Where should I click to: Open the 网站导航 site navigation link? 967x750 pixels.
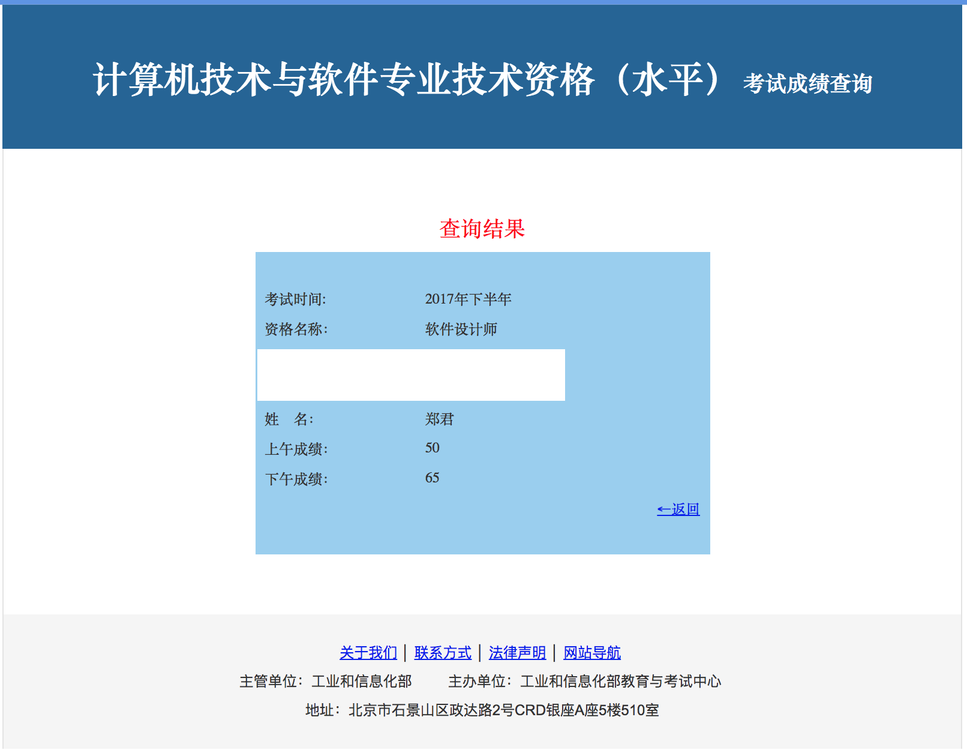592,652
